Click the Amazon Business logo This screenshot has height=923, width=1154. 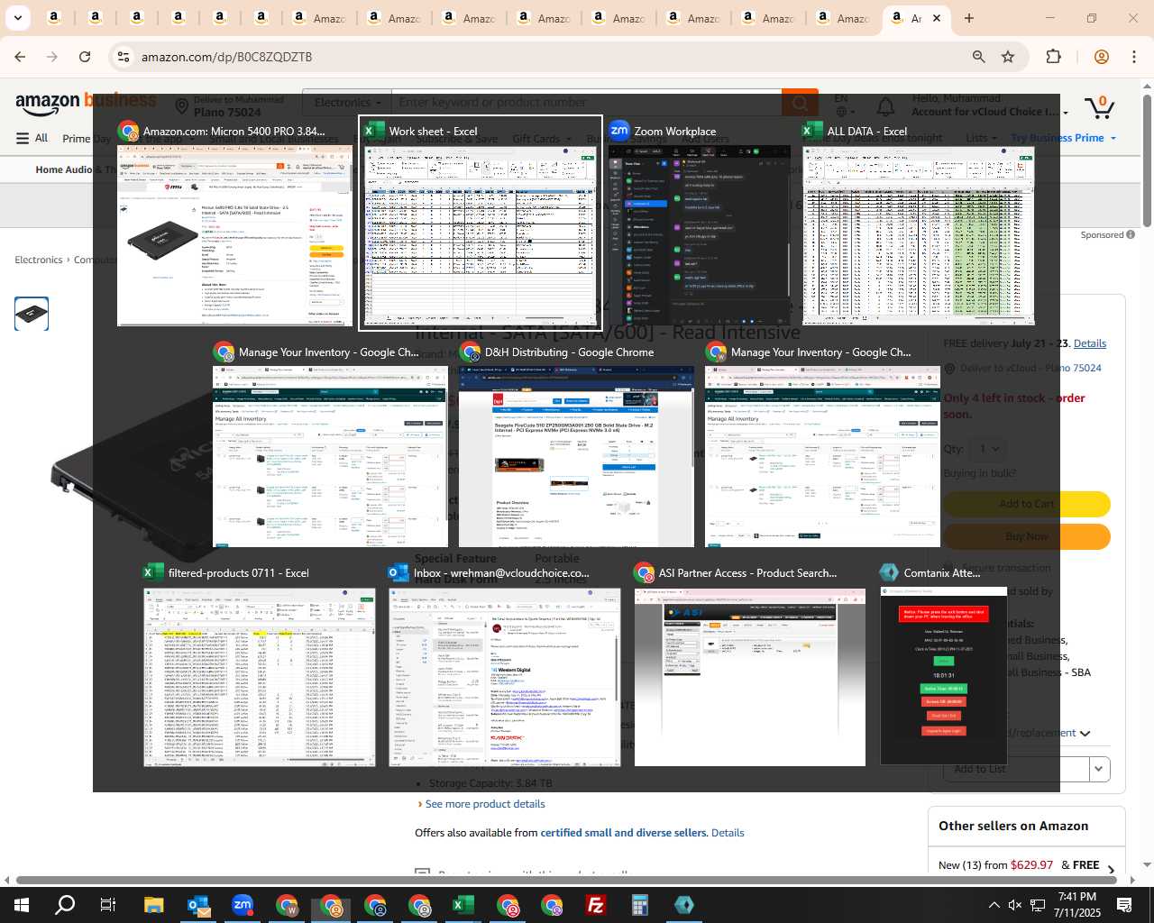pos(86,104)
